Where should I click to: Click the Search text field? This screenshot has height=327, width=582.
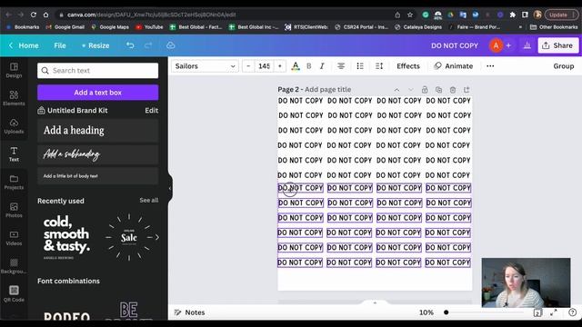coord(97,71)
